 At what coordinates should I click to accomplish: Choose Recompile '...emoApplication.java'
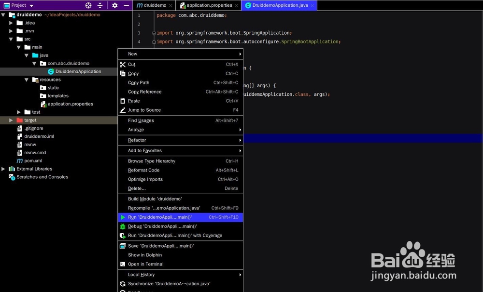click(181, 208)
